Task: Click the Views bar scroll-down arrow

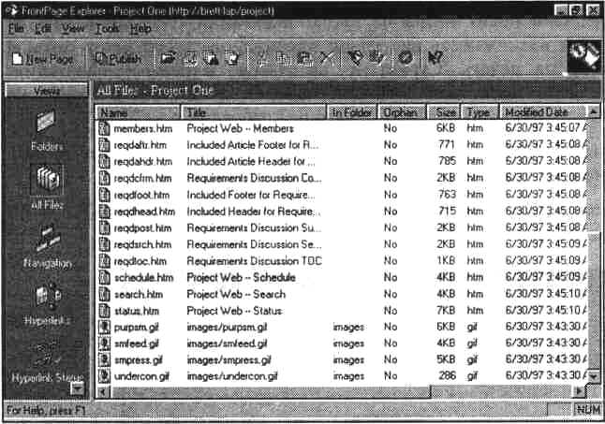Action: click(78, 389)
